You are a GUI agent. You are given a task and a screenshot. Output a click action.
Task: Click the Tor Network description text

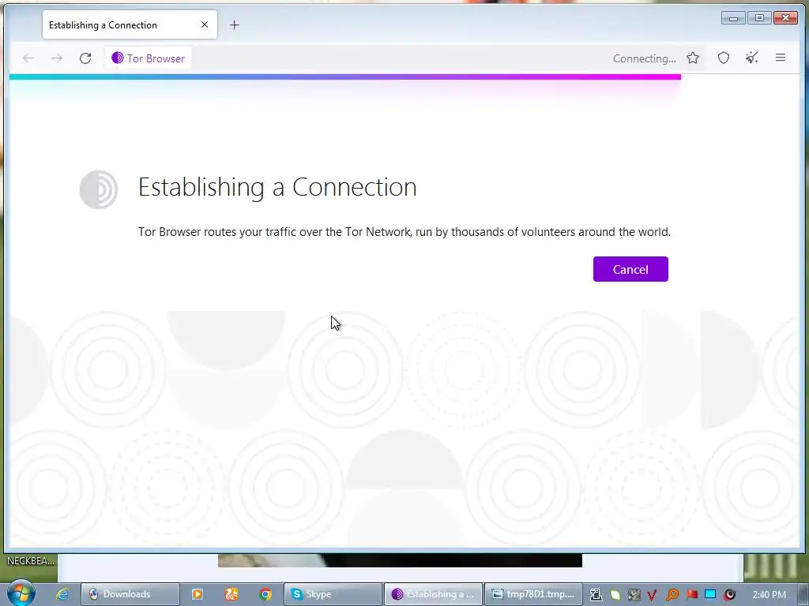[404, 232]
